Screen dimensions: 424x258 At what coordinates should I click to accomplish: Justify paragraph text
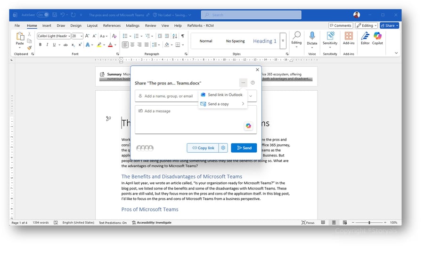[x=147, y=45]
